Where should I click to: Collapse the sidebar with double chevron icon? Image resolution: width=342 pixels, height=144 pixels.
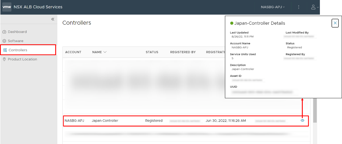(x=53, y=19)
